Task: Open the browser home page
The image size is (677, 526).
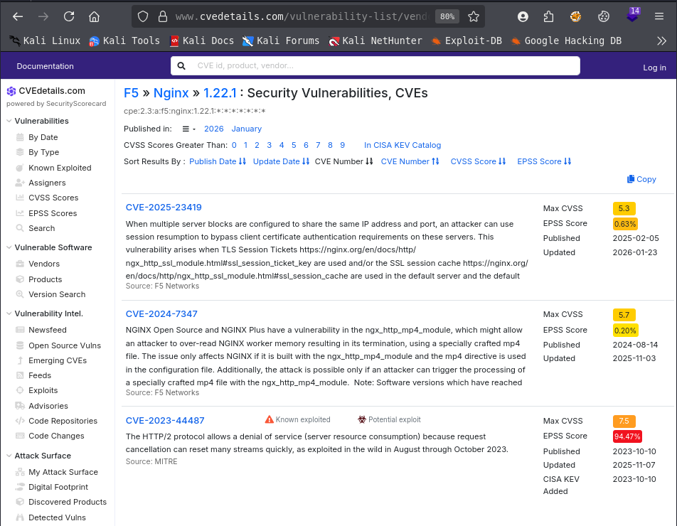Action: [x=94, y=16]
